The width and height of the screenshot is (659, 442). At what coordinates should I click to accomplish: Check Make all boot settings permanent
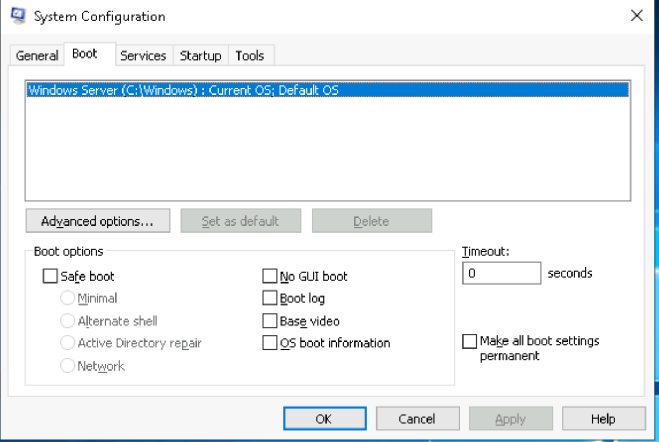click(469, 341)
